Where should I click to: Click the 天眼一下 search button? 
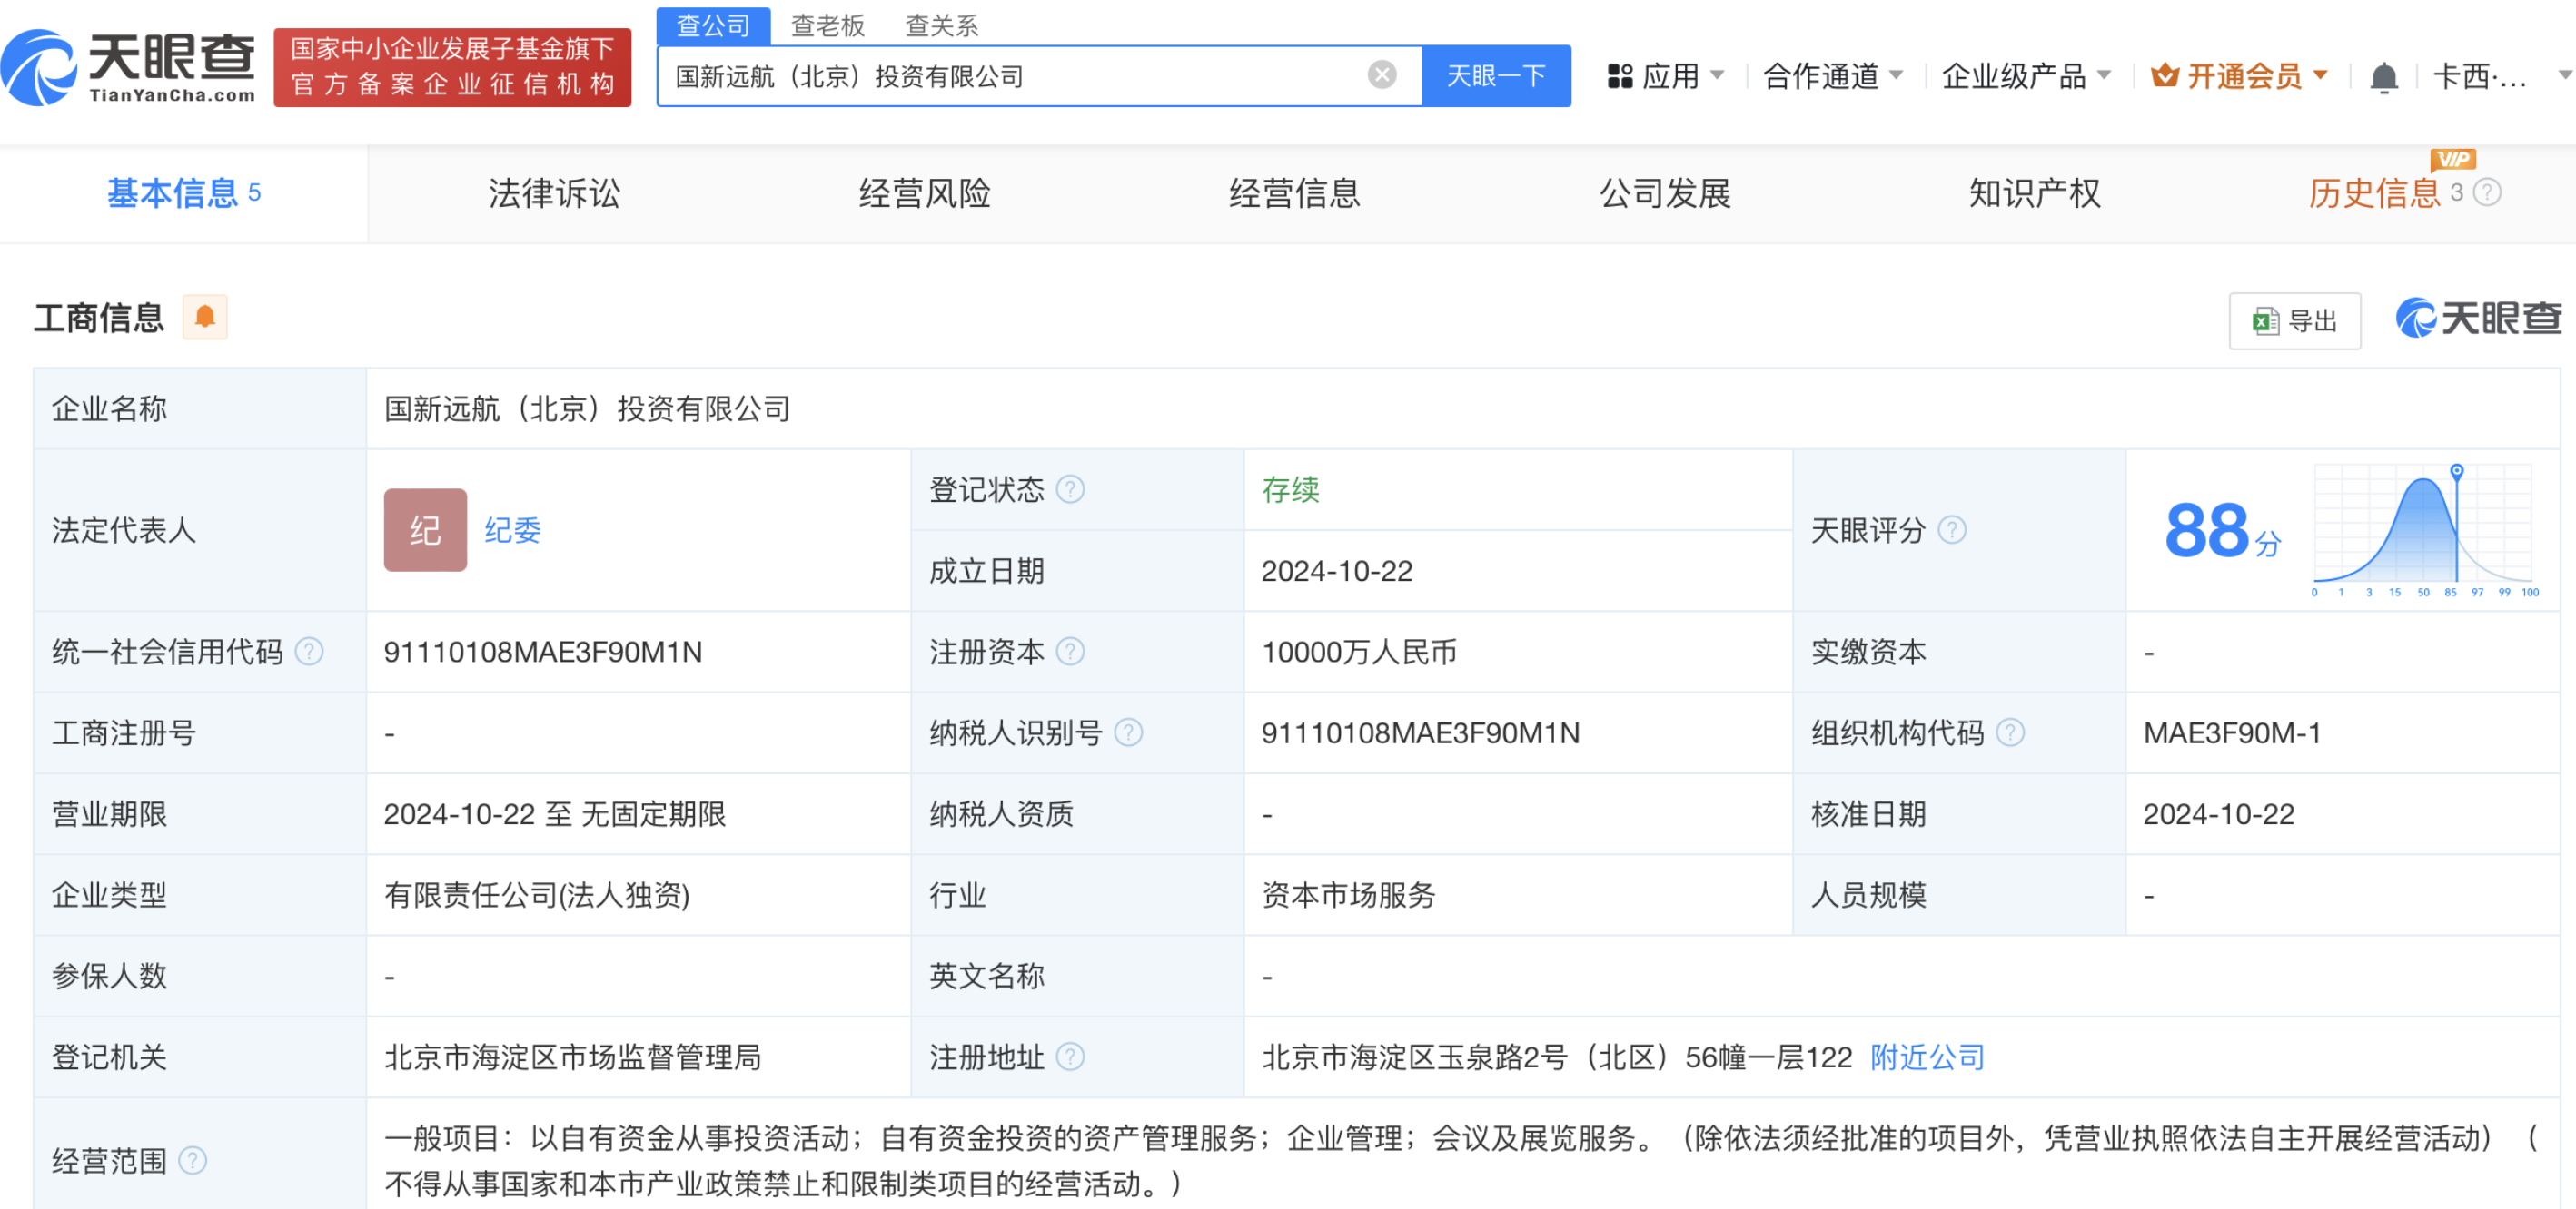(1495, 76)
